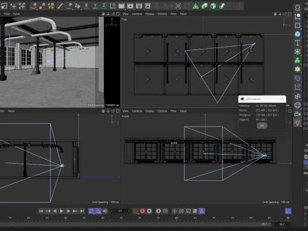Screen dimensions: 308x231
Task: Step back one frame
Action: [55, 211]
